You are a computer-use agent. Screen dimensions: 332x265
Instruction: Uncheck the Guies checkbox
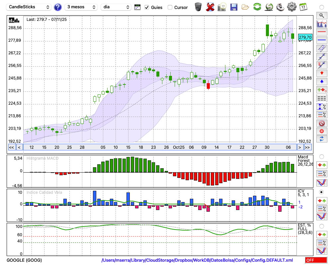coord(147,7)
